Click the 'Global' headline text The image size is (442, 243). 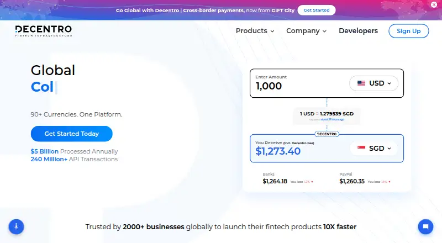[53, 70]
